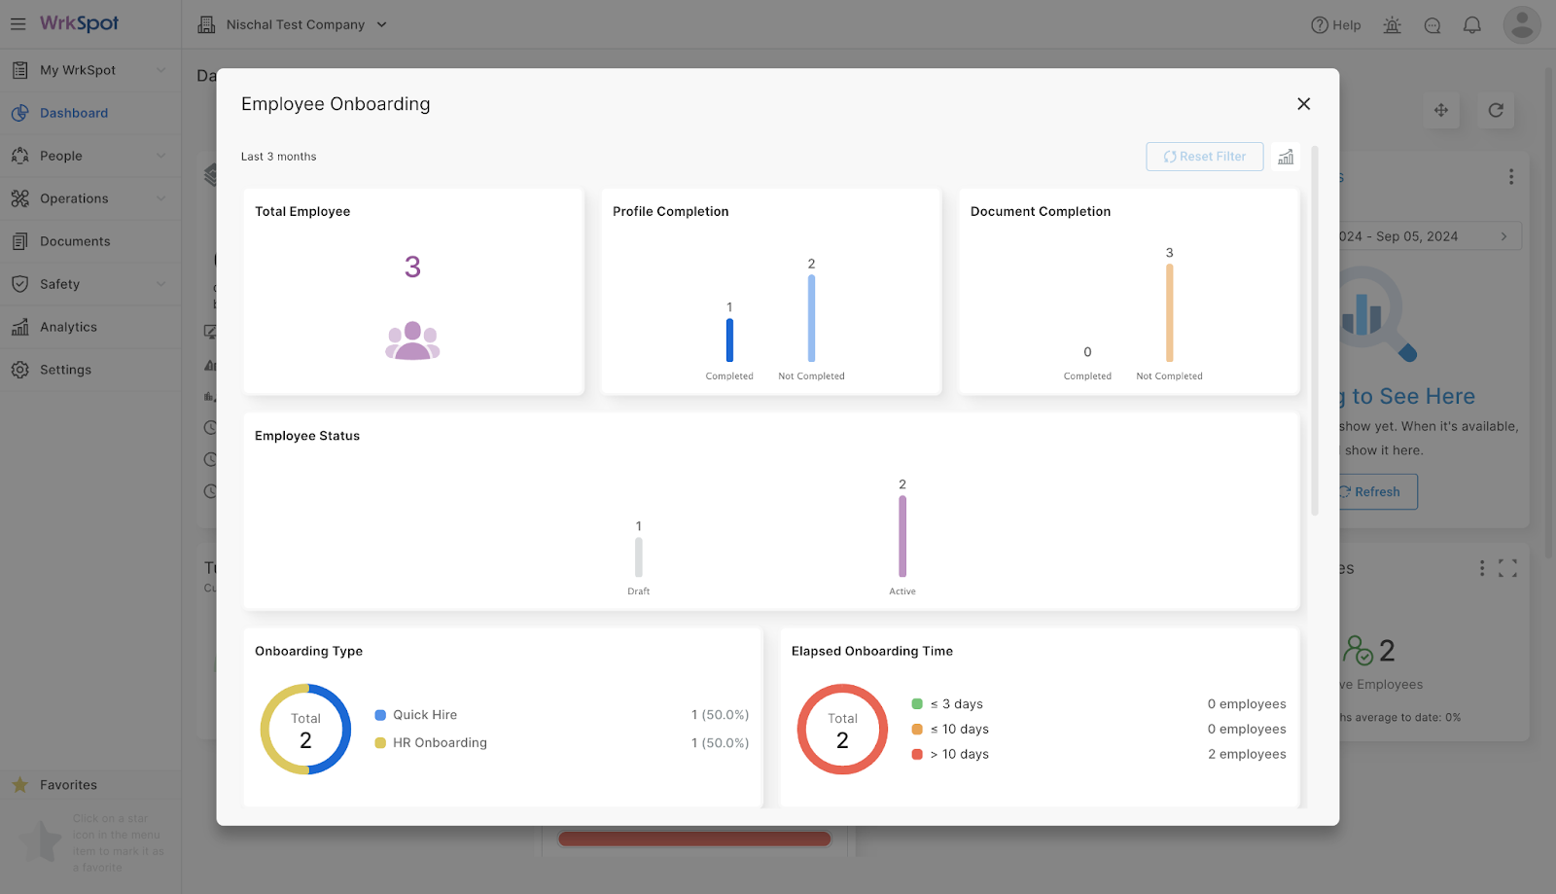The height and width of the screenshot is (894, 1556).
Task: Star the Favorites section at sidebar bottom
Action: click(x=19, y=784)
